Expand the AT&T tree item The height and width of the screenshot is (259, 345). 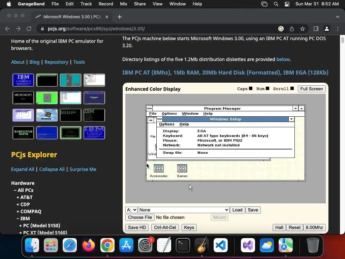click(24, 197)
